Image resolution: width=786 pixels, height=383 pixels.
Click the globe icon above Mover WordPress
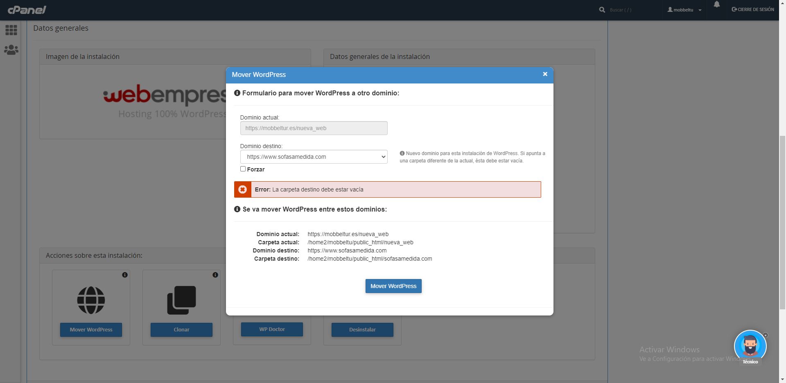(x=91, y=300)
